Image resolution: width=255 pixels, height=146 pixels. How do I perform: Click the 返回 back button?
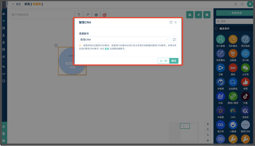[17, 4]
